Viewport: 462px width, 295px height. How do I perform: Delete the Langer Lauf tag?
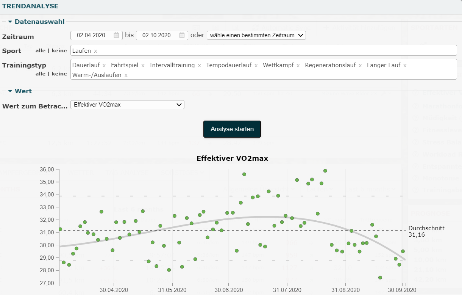point(405,66)
